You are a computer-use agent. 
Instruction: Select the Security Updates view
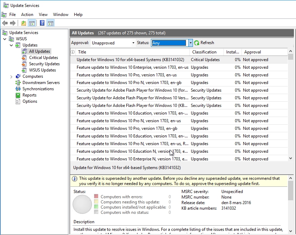tap(44, 64)
